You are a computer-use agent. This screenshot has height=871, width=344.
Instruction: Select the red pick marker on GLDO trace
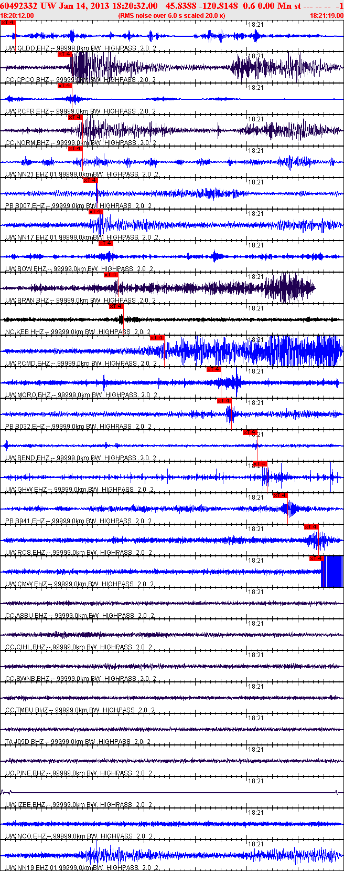(8, 23)
